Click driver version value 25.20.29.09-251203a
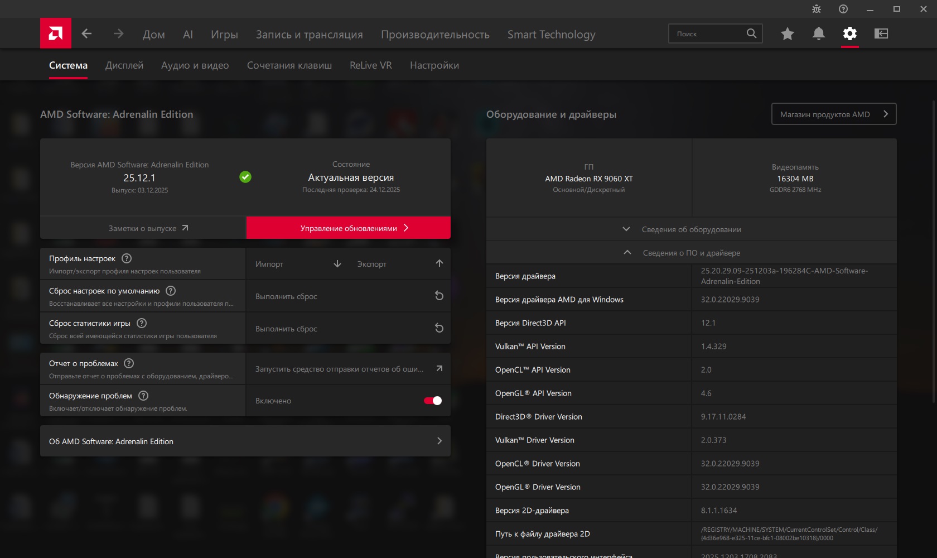Viewport: 937px width, 558px height. [784, 276]
